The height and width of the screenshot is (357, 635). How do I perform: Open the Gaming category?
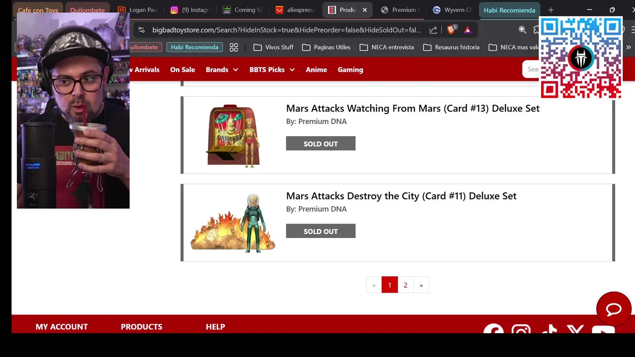[350, 69]
